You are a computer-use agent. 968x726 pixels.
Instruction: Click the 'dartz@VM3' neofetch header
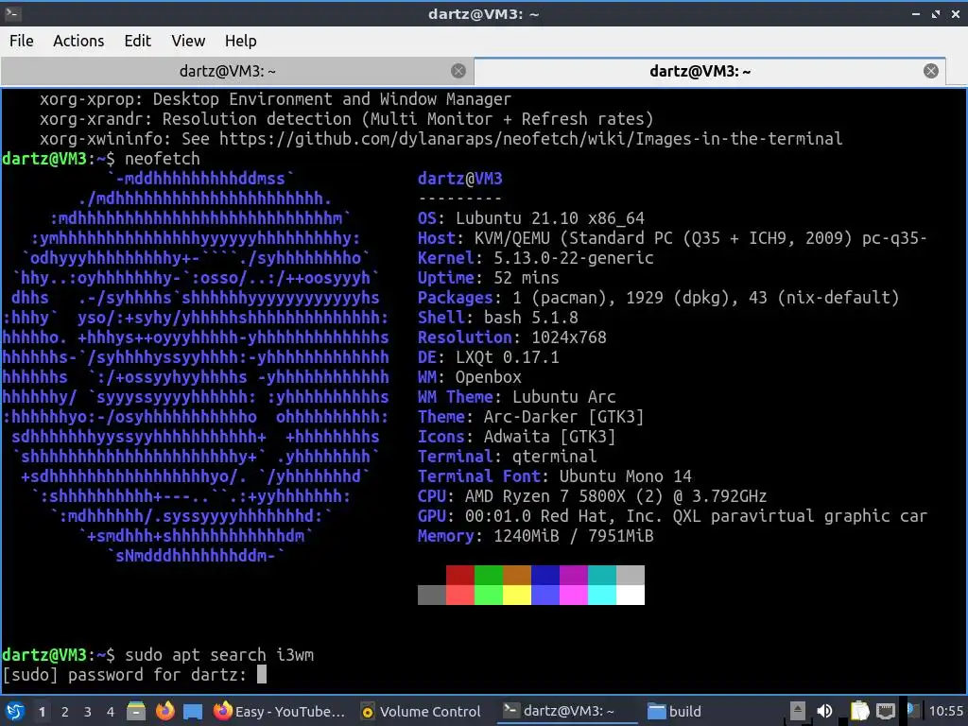460,179
